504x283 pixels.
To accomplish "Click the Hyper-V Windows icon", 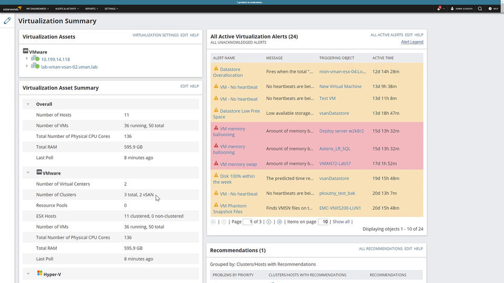I will [39, 273].
